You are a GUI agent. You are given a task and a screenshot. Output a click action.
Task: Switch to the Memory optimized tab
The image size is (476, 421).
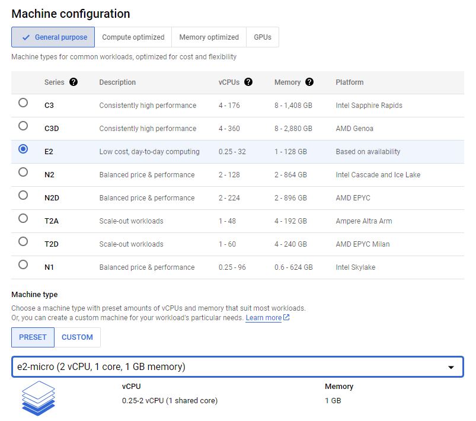pyautogui.click(x=209, y=37)
